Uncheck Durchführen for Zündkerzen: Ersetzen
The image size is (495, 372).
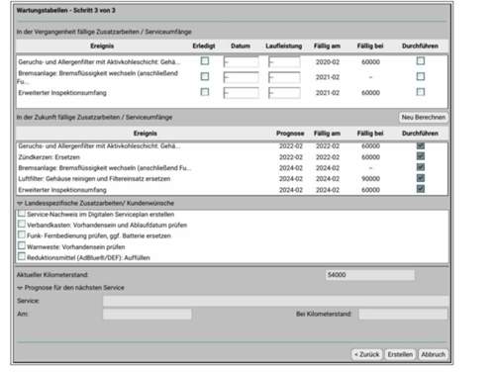click(421, 156)
